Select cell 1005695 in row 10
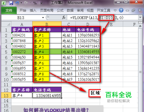The height and width of the screenshot is (112, 144). pos(22,79)
